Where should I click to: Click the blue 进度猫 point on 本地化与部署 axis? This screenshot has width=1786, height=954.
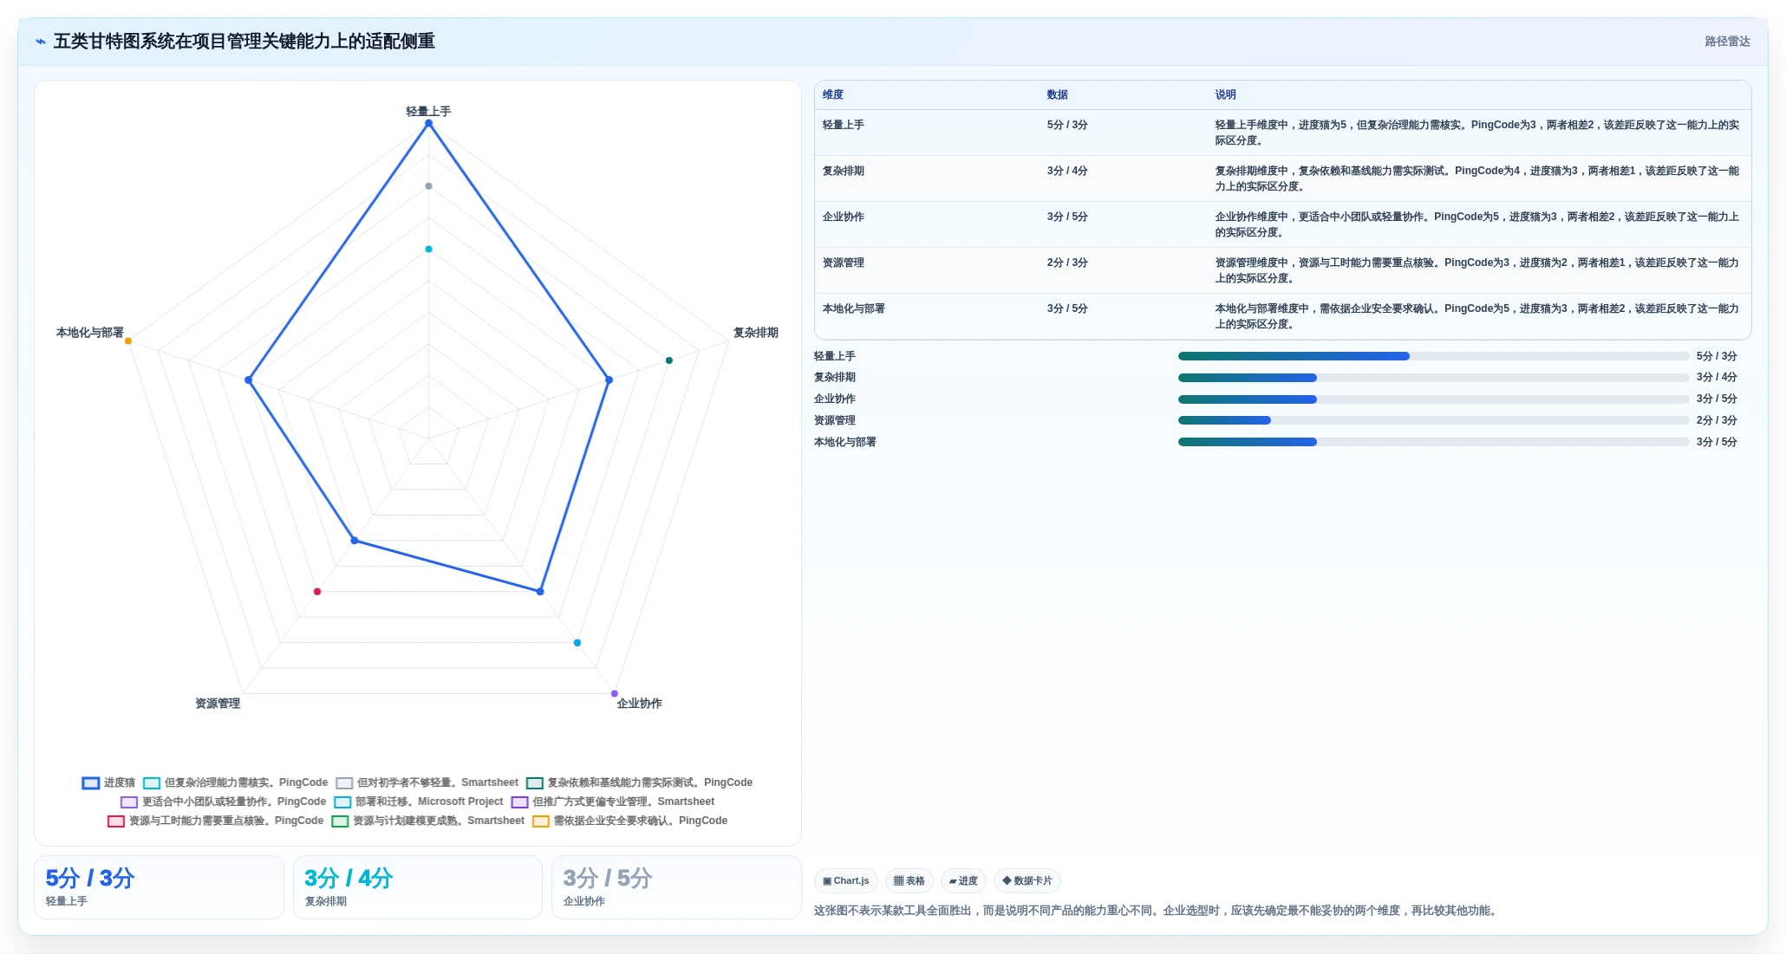[x=249, y=380]
